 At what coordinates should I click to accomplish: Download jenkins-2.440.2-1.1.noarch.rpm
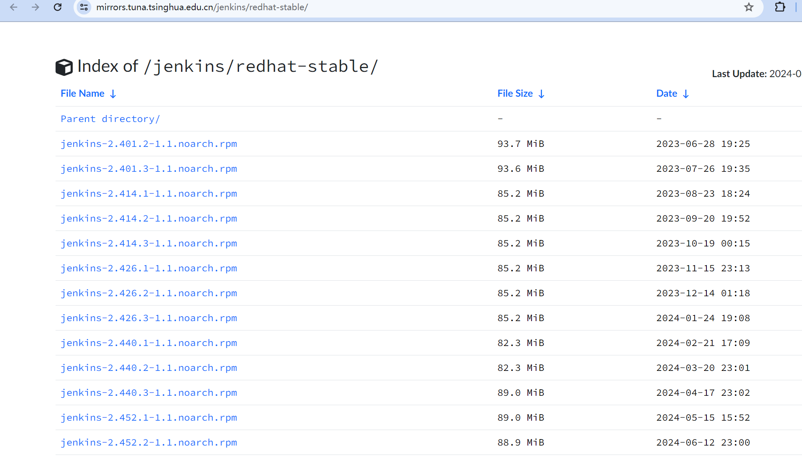(x=149, y=368)
